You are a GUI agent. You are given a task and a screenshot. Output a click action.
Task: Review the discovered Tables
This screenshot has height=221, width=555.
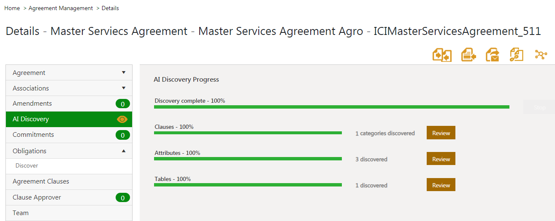[441, 185]
